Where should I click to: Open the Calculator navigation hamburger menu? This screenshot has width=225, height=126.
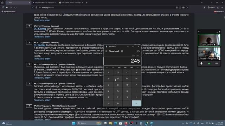click(x=106, y=51)
